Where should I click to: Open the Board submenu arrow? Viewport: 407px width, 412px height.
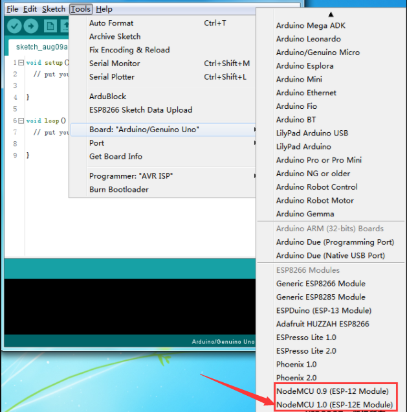click(254, 130)
